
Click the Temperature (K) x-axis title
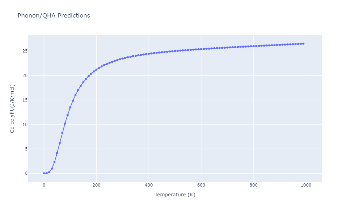coord(175,195)
